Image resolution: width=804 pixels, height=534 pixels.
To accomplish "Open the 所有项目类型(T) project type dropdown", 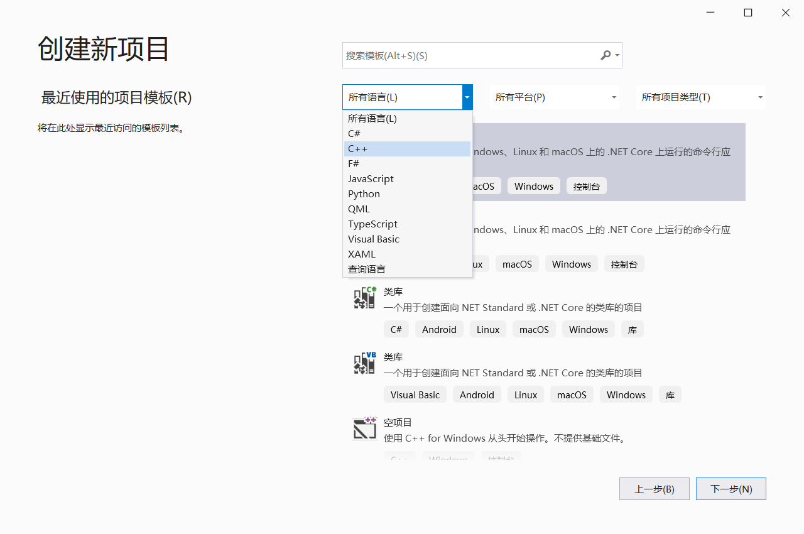I will pyautogui.click(x=701, y=97).
